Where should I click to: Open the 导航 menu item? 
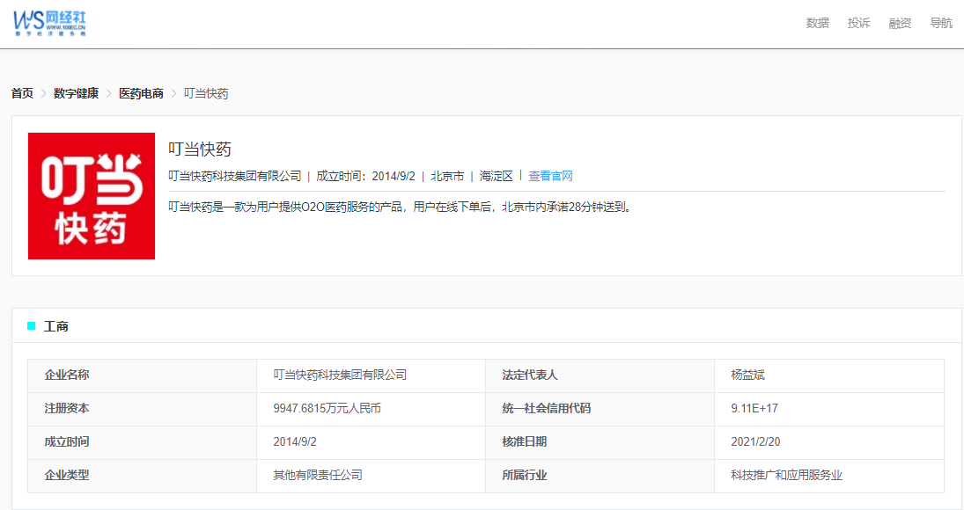point(940,24)
